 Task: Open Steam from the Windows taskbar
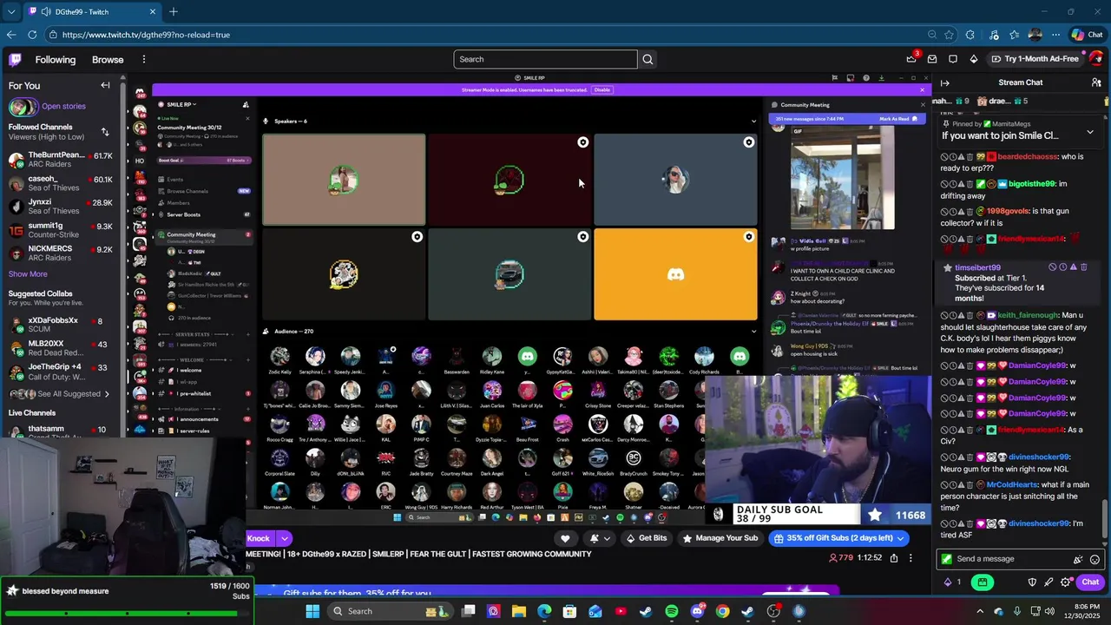[646, 611]
